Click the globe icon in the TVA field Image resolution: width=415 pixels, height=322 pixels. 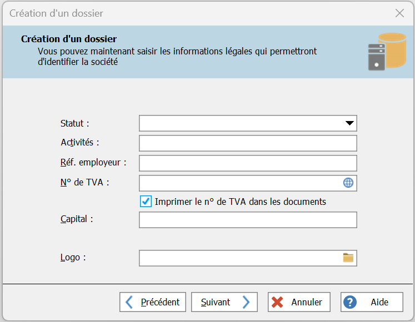(x=348, y=183)
